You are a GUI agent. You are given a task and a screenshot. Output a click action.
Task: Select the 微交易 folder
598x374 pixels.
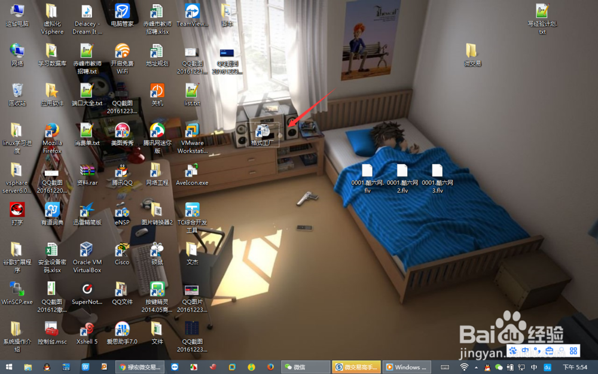tap(472, 55)
